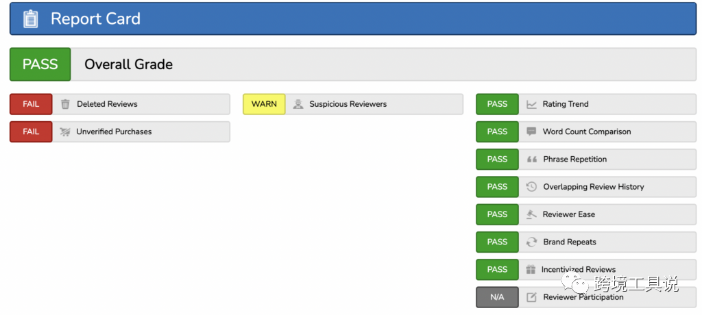Screen dimensions: 702x315
Task: Click the Phrase Repetition quote marks icon
Action: [x=531, y=159]
